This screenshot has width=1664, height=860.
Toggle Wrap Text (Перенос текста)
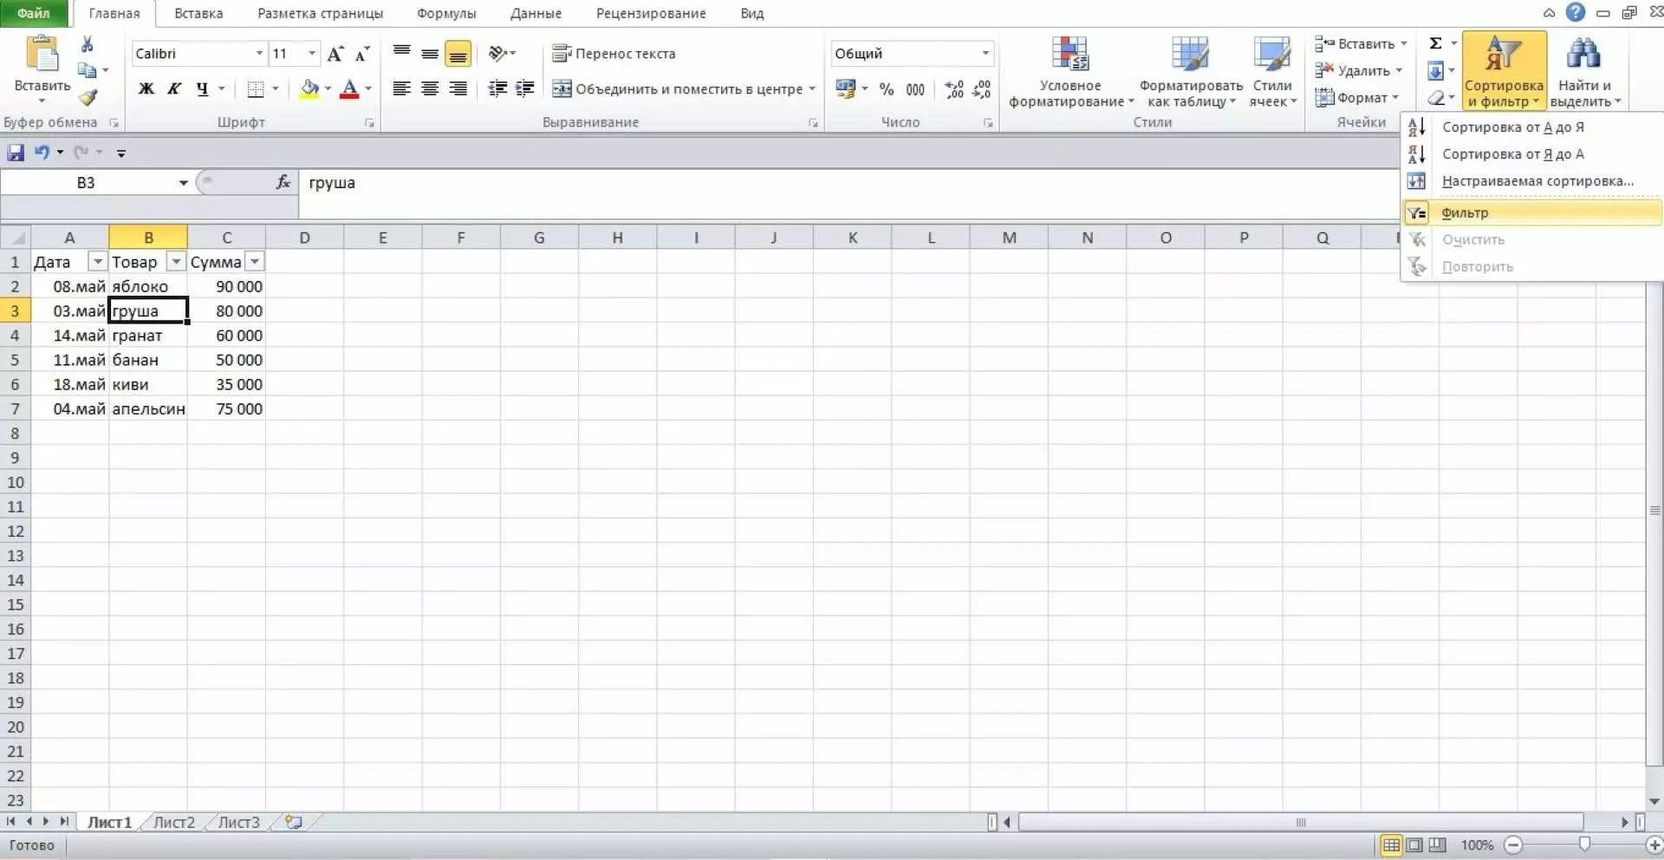click(614, 54)
